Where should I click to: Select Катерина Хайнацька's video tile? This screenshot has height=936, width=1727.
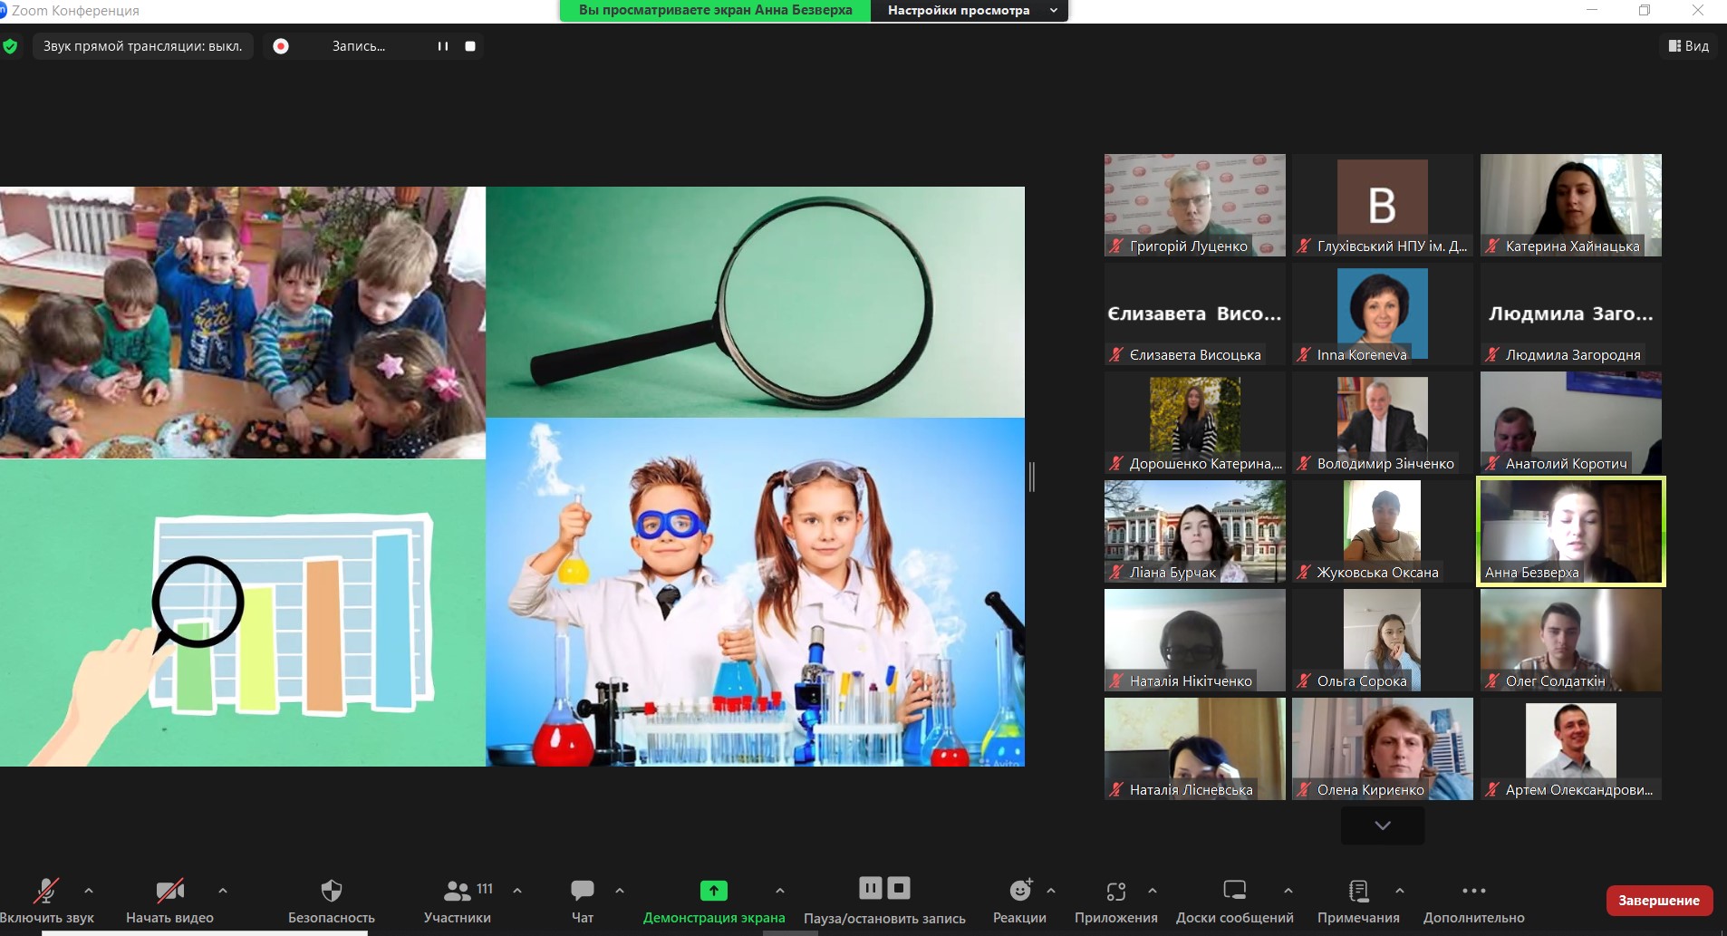1571,205
